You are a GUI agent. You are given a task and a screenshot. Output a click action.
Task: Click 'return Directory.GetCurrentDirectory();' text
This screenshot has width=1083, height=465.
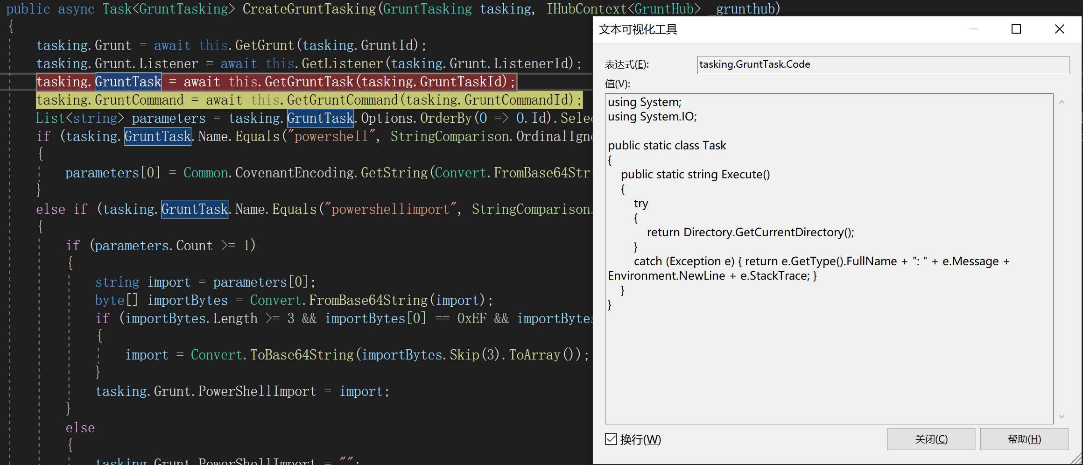coord(750,232)
